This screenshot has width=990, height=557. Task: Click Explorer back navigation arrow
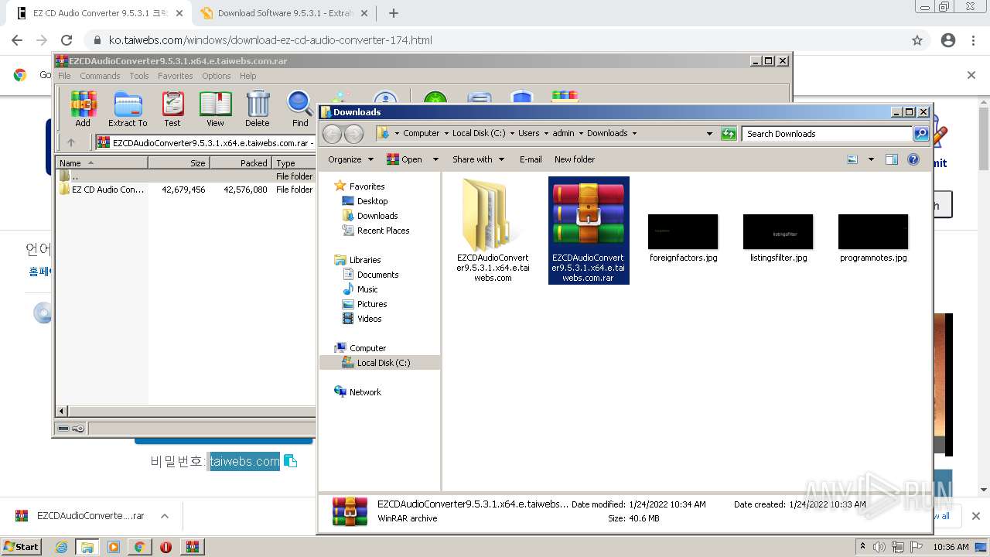pos(333,134)
